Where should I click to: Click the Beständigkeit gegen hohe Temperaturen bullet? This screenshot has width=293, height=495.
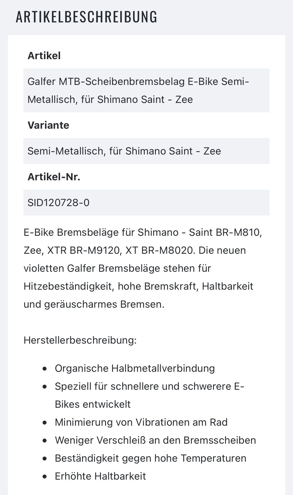(x=151, y=458)
